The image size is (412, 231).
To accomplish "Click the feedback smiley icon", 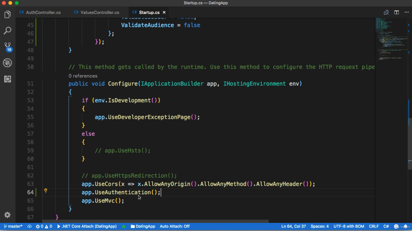I will (396, 226).
